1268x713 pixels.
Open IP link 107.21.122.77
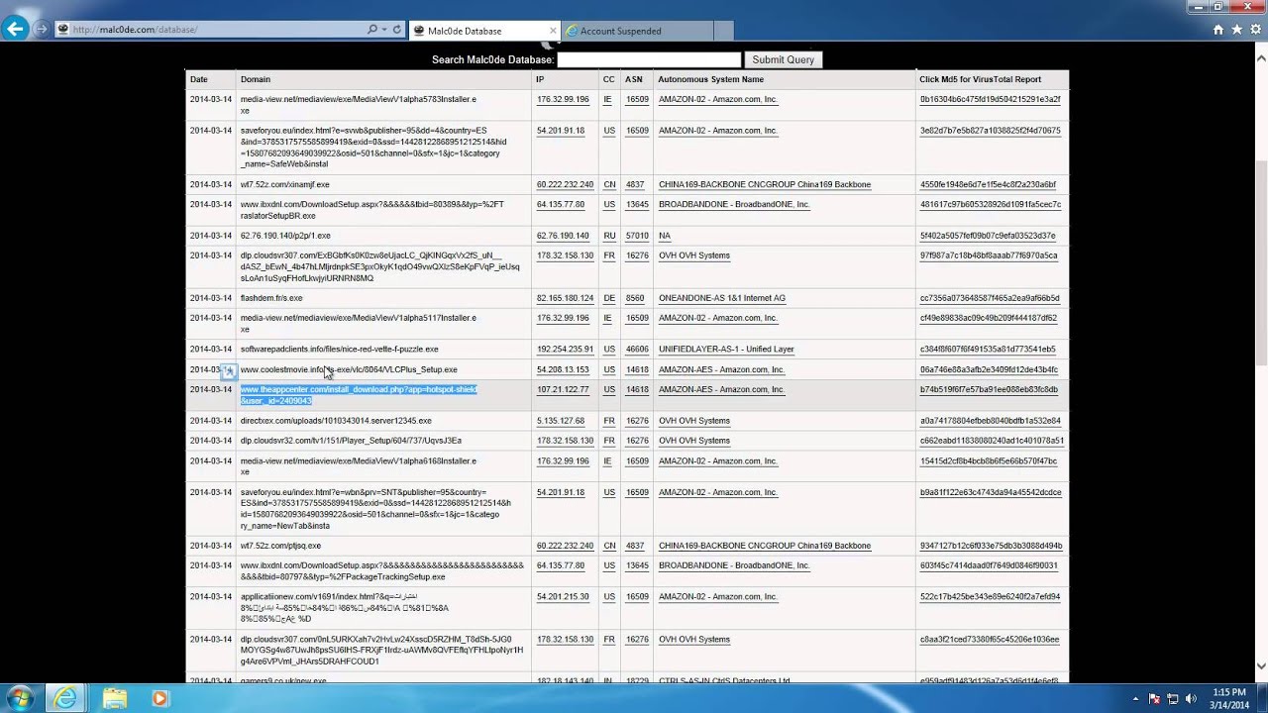[x=563, y=389]
